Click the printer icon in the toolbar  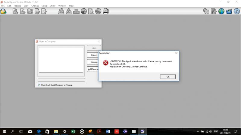(x=106, y=11)
